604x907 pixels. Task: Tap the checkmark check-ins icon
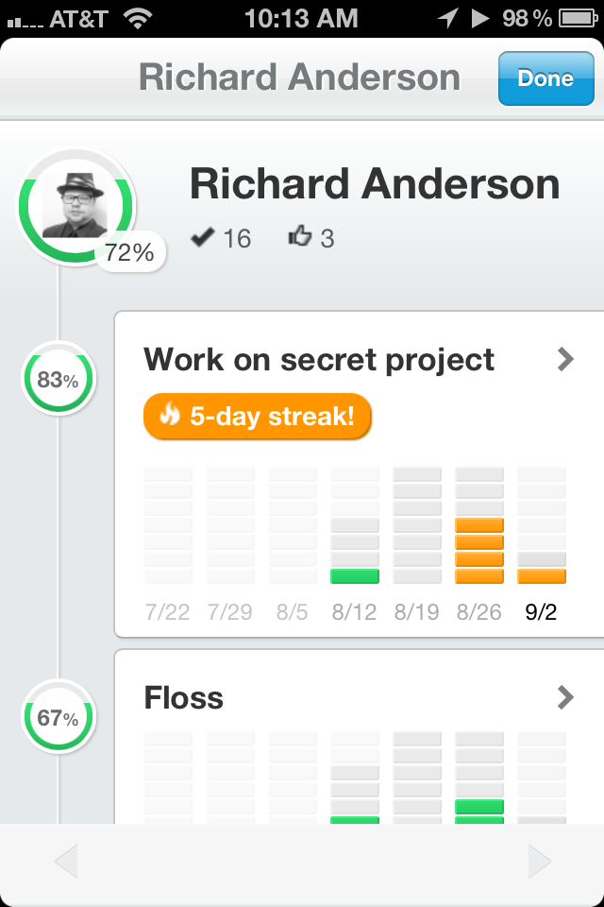pyautogui.click(x=202, y=237)
